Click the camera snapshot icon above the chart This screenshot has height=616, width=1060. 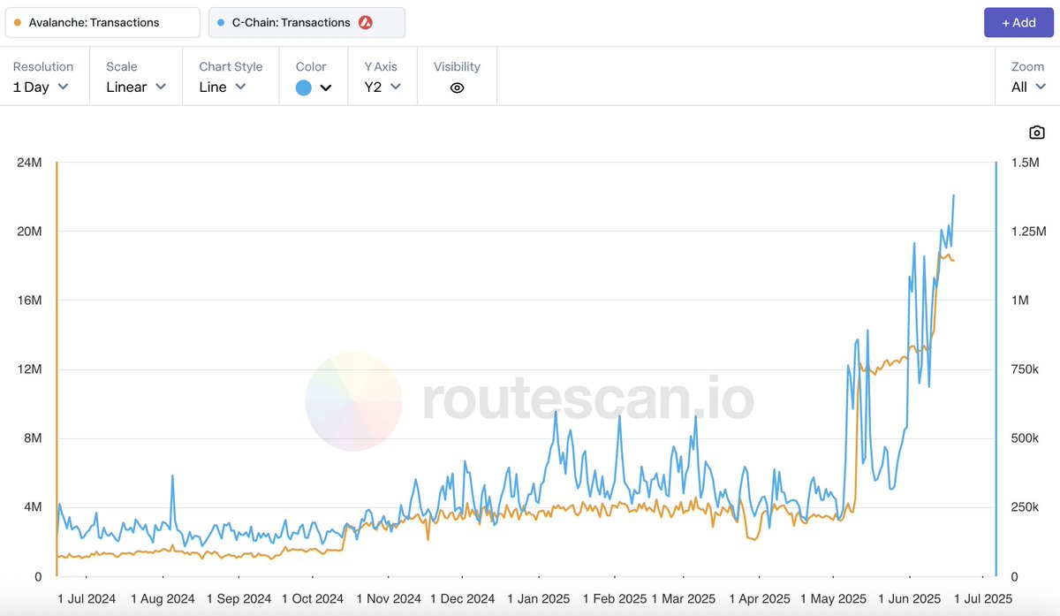coord(1036,132)
